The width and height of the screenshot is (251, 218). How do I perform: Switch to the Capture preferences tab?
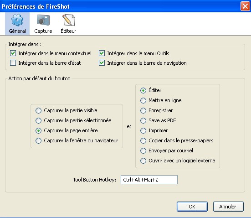pos(43,24)
